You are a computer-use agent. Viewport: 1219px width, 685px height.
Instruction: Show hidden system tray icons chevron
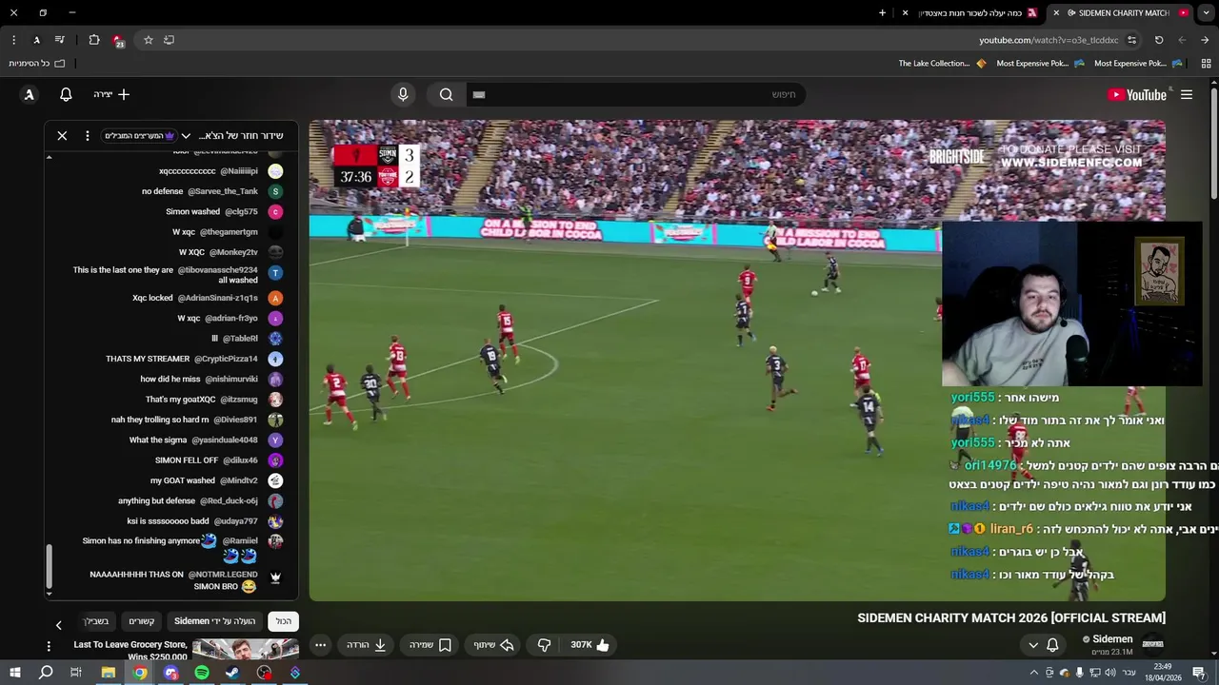pyautogui.click(x=1034, y=673)
